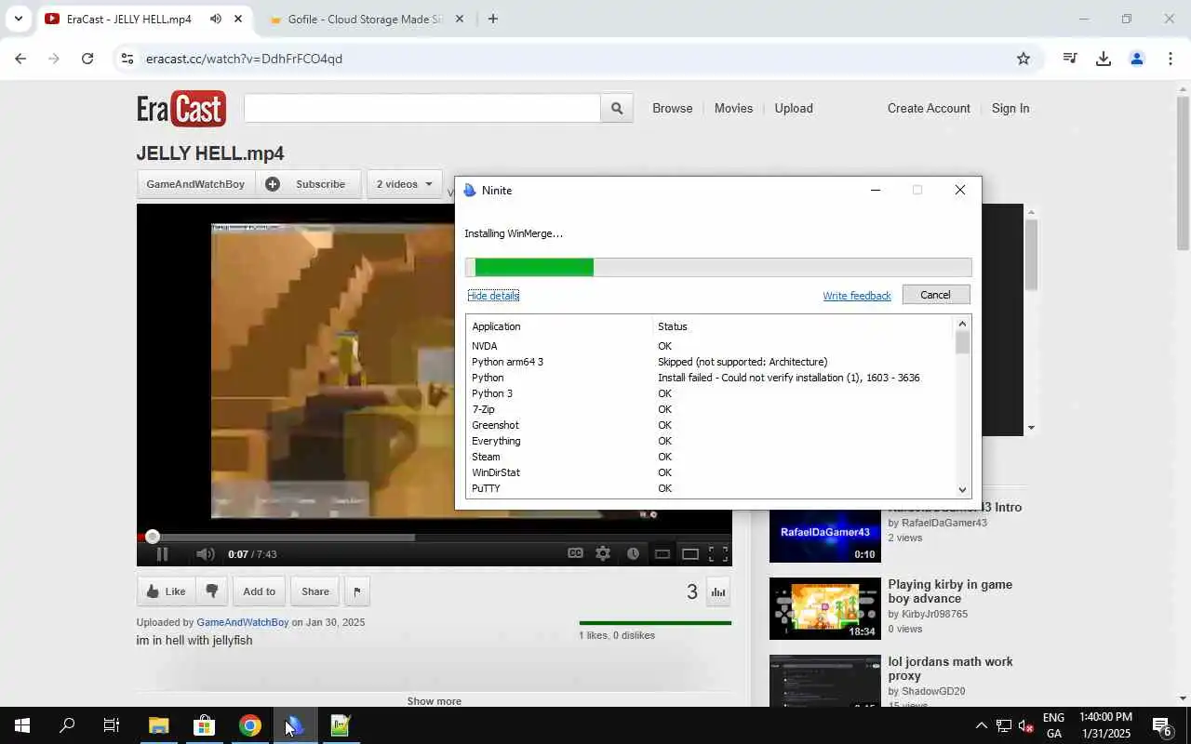The height and width of the screenshot is (744, 1191).
Task: Click the watch later clock icon
Action: point(633,553)
